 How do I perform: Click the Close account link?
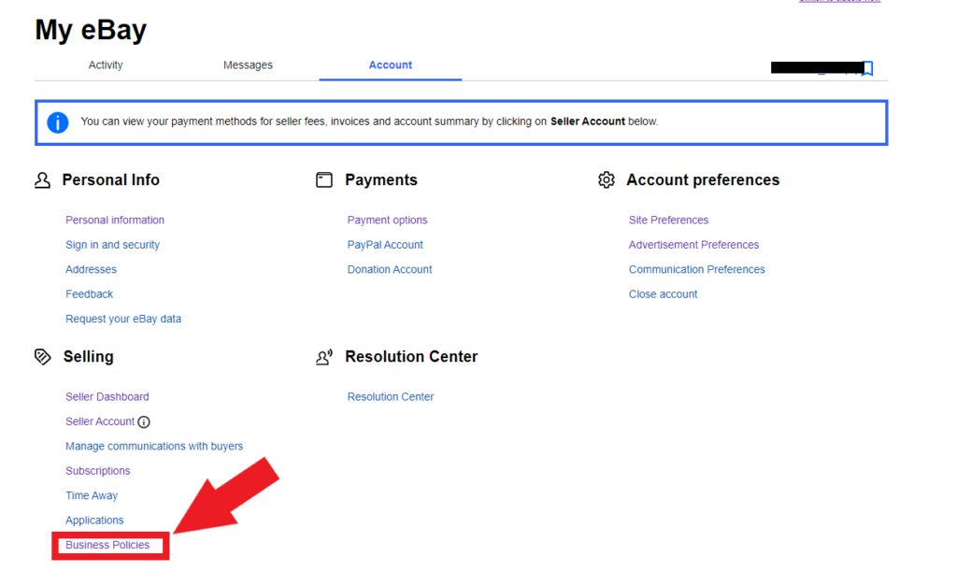(x=663, y=294)
